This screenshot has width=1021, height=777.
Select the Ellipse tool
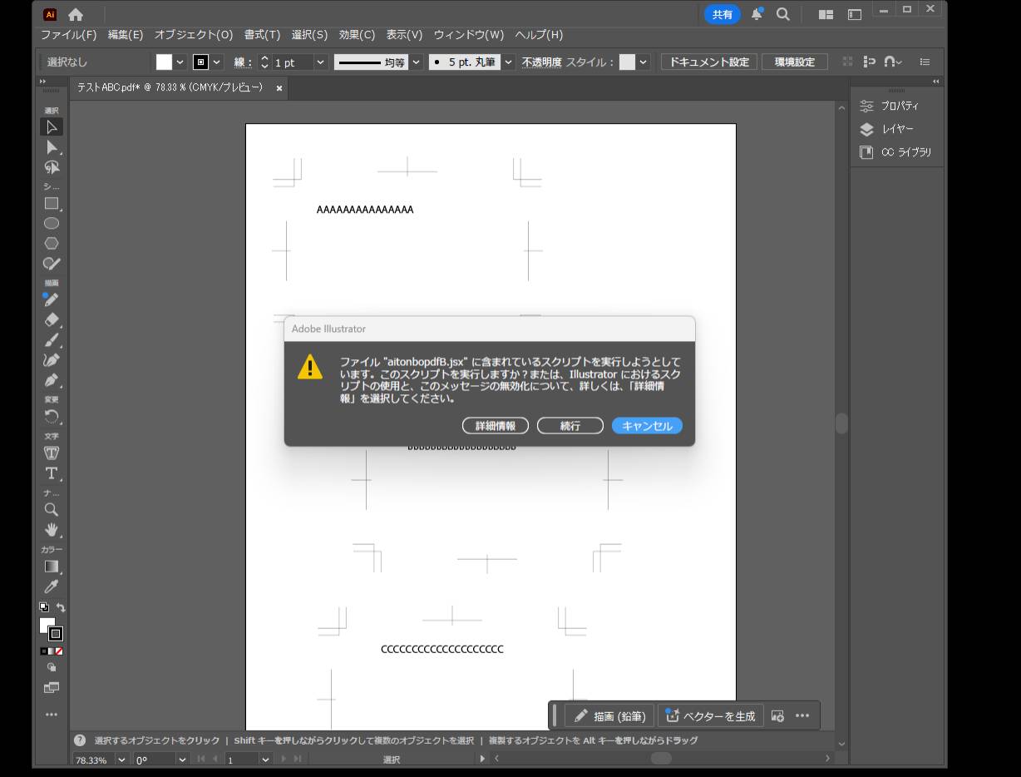52,223
